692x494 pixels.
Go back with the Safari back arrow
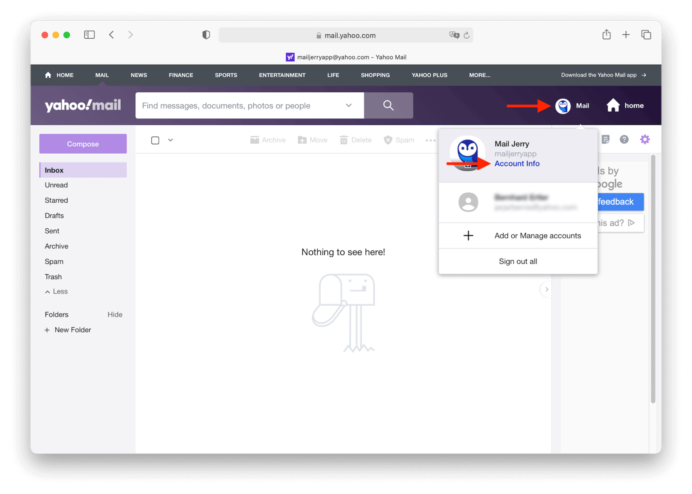point(111,35)
